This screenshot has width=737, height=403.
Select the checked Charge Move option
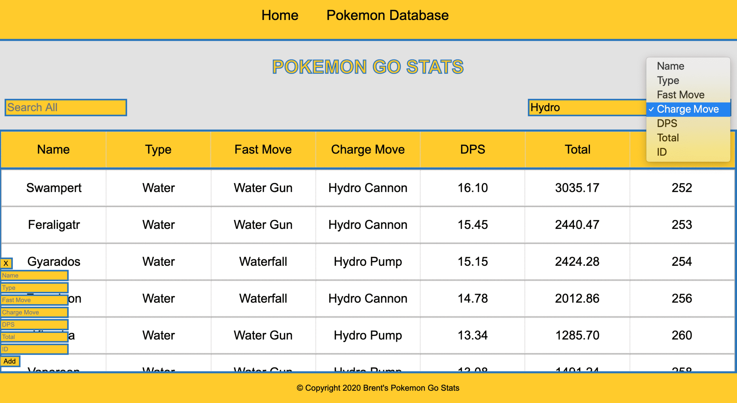[688, 109]
